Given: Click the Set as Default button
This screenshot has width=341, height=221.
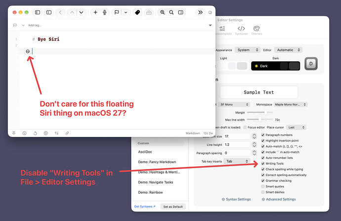Looking at the screenshot, I should click(x=173, y=207).
